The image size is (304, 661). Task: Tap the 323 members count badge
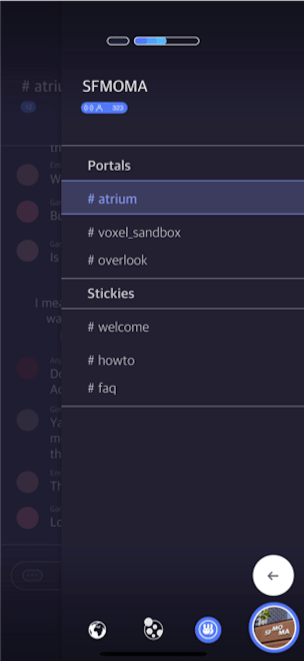pyautogui.click(x=104, y=108)
